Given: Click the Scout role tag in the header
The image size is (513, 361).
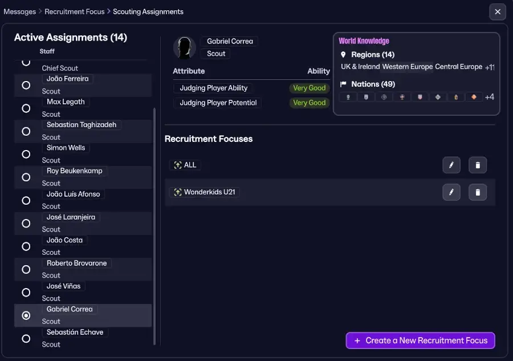Looking at the screenshot, I should click(x=216, y=54).
